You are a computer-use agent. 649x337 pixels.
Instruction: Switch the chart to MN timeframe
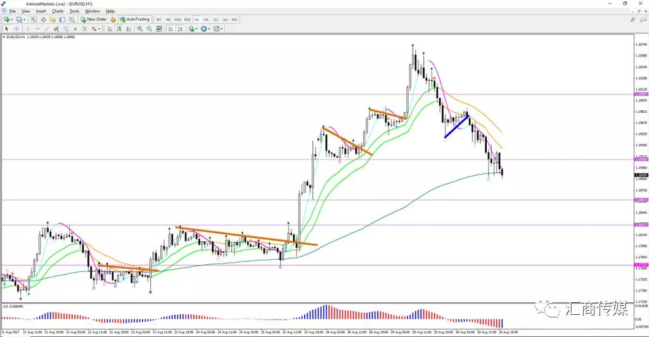point(235,20)
